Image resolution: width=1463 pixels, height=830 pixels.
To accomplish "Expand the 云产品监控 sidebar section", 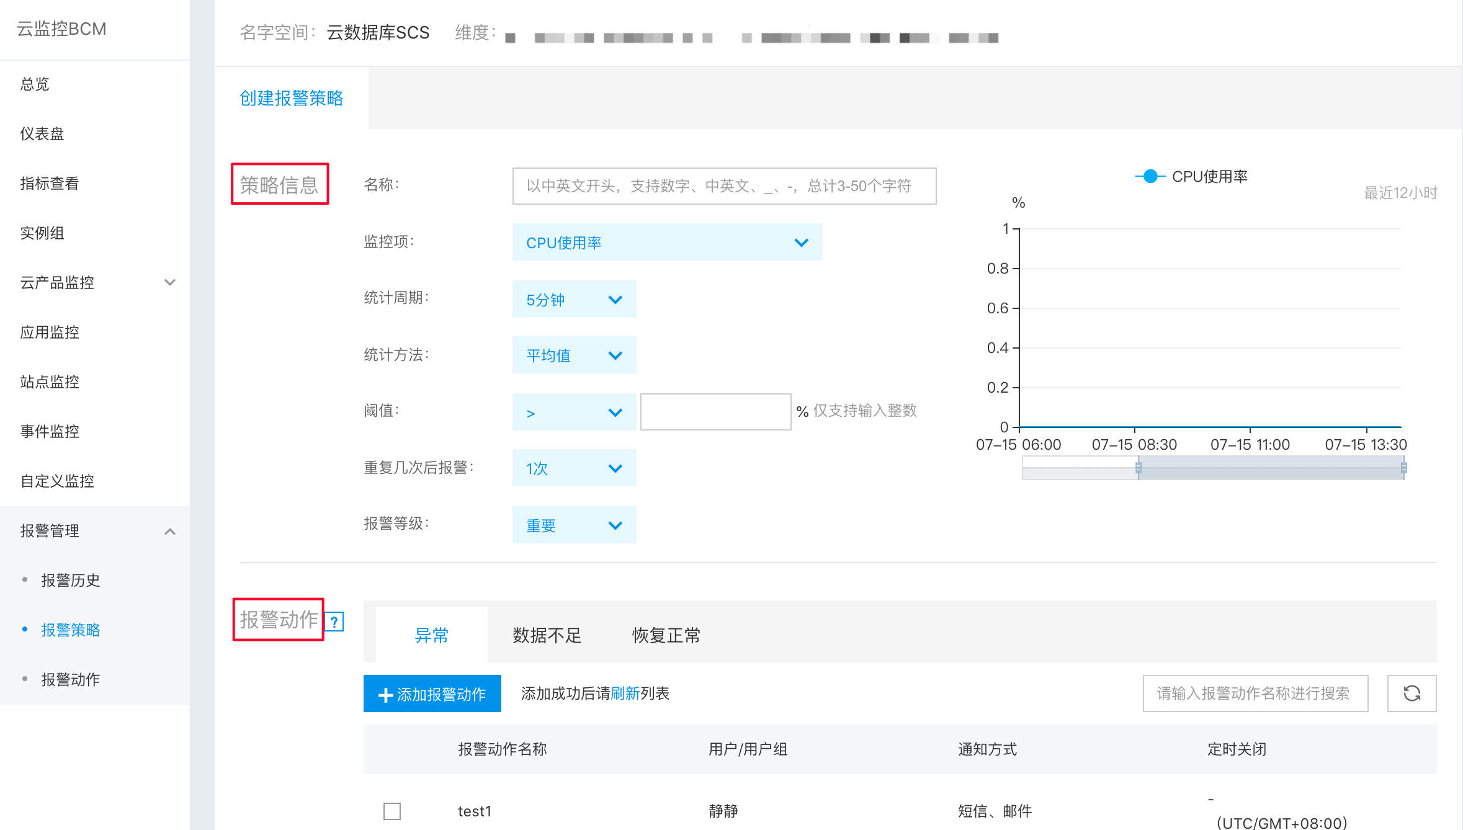I will click(x=95, y=282).
